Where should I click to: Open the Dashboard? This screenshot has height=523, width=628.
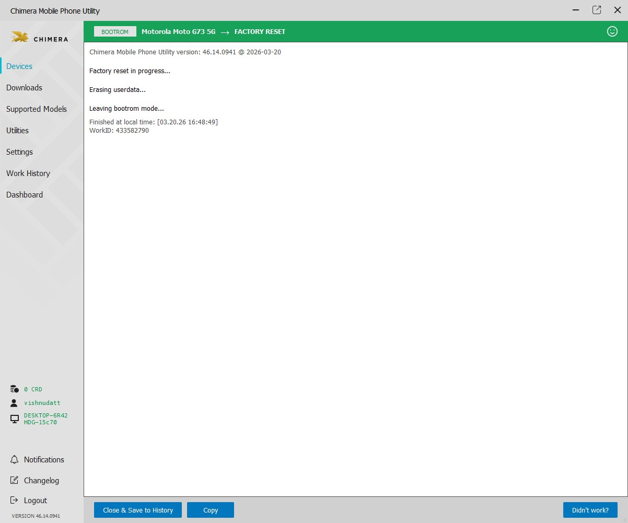[x=25, y=195]
